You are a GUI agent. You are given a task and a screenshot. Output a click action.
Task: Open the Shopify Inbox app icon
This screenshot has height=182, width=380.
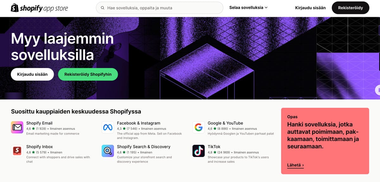17,151
